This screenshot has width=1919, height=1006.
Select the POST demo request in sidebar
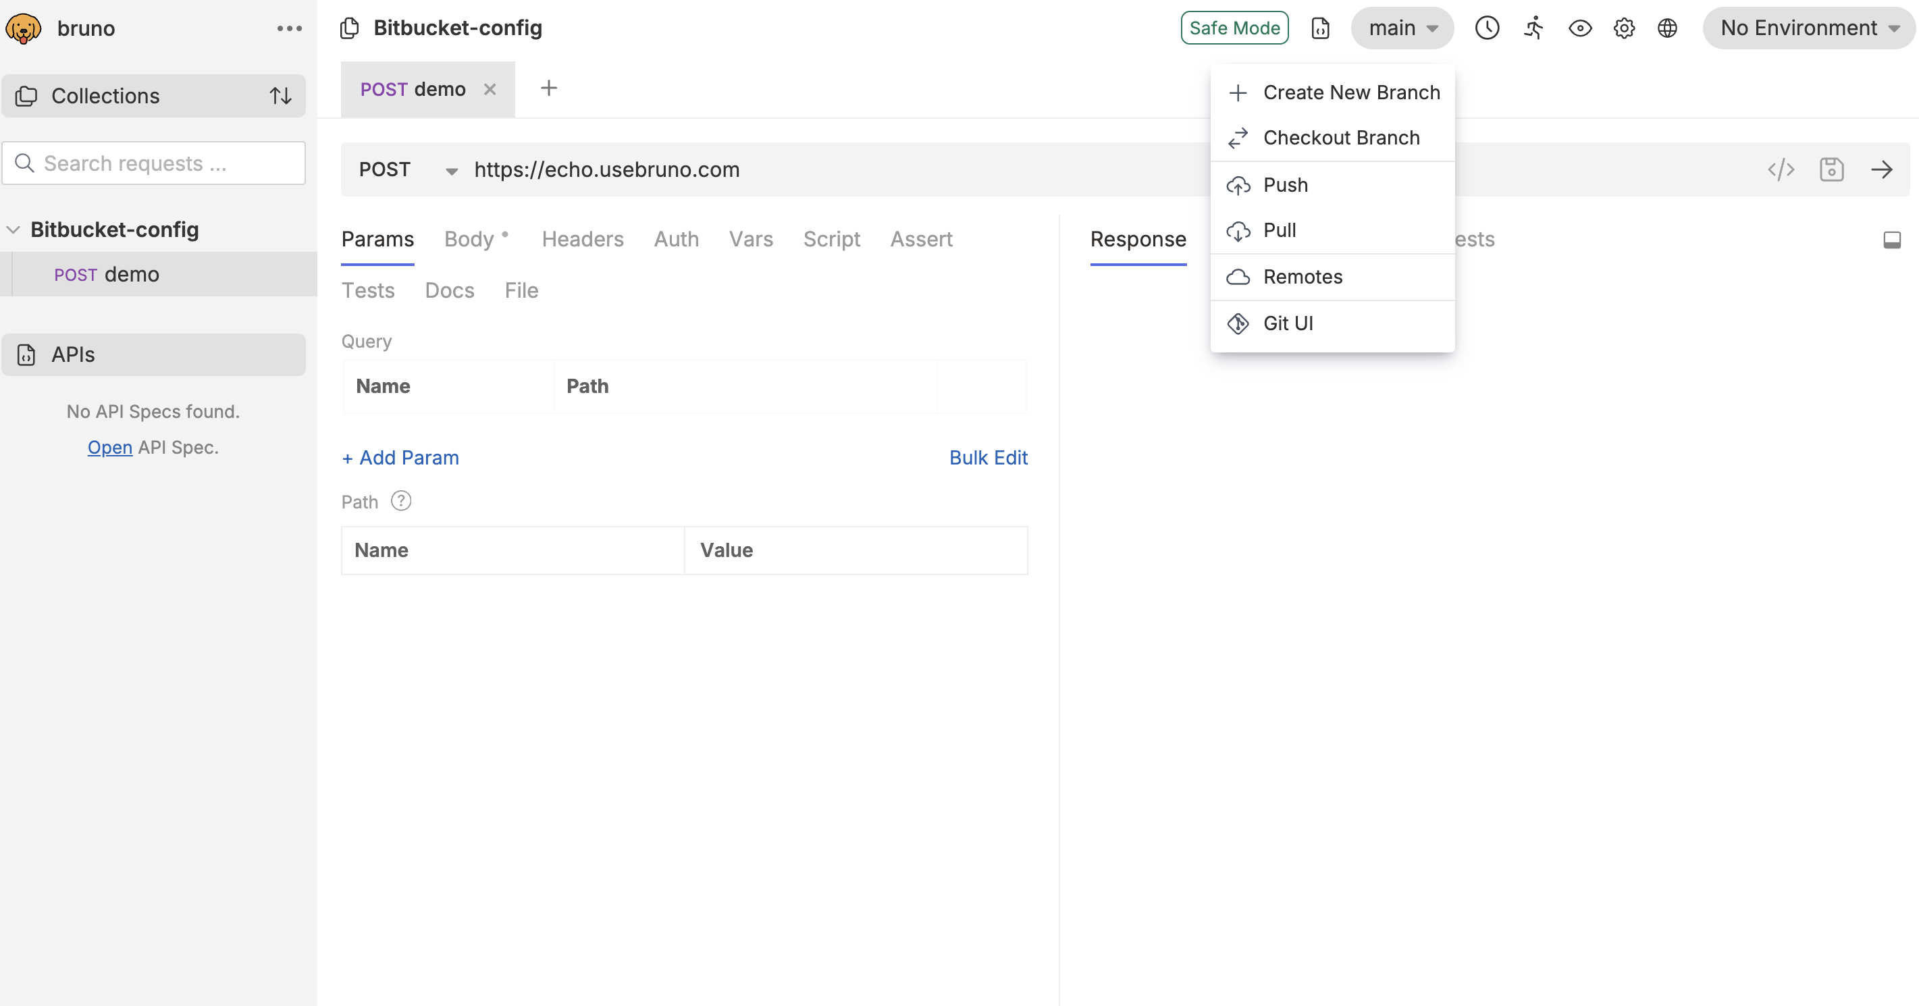point(158,274)
